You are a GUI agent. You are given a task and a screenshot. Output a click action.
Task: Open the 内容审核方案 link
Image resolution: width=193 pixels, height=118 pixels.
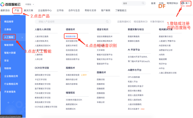tap(165, 46)
